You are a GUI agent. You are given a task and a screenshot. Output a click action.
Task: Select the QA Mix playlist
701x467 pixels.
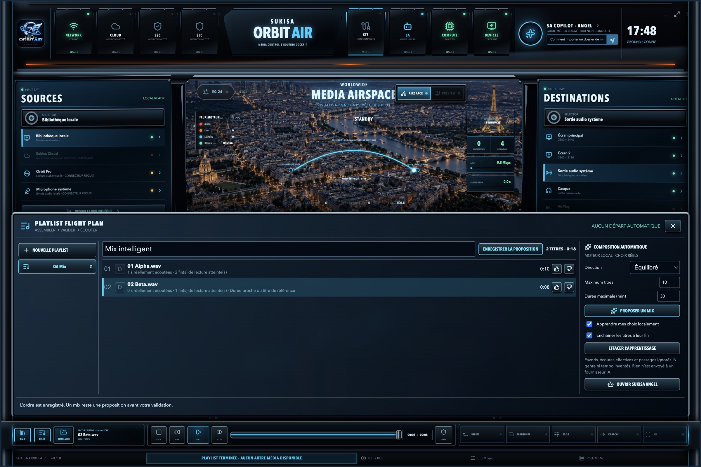pyautogui.click(x=57, y=266)
